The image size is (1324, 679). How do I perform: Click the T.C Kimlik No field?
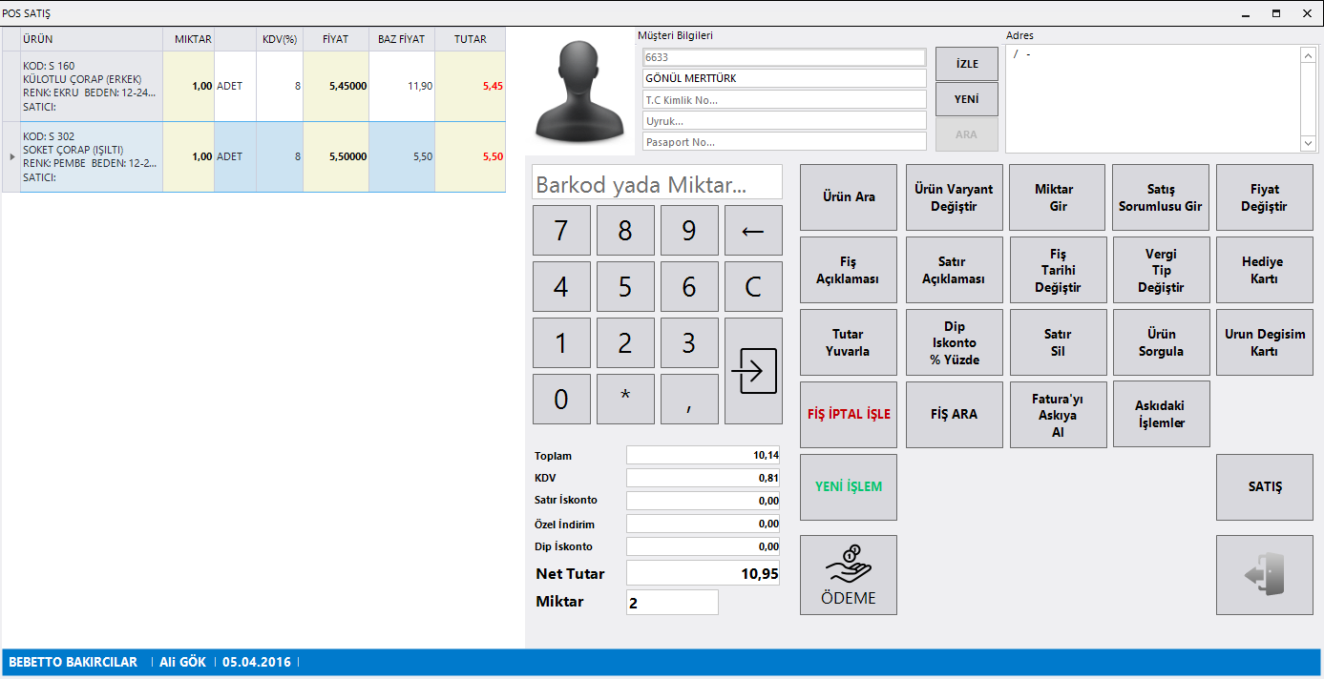pos(784,100)
